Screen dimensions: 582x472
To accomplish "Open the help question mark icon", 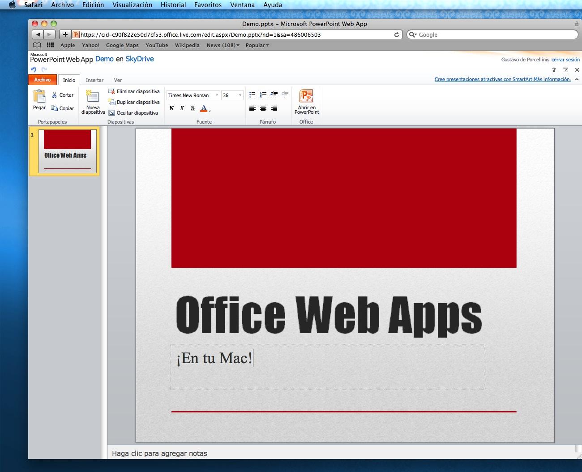I will (554, 70).
